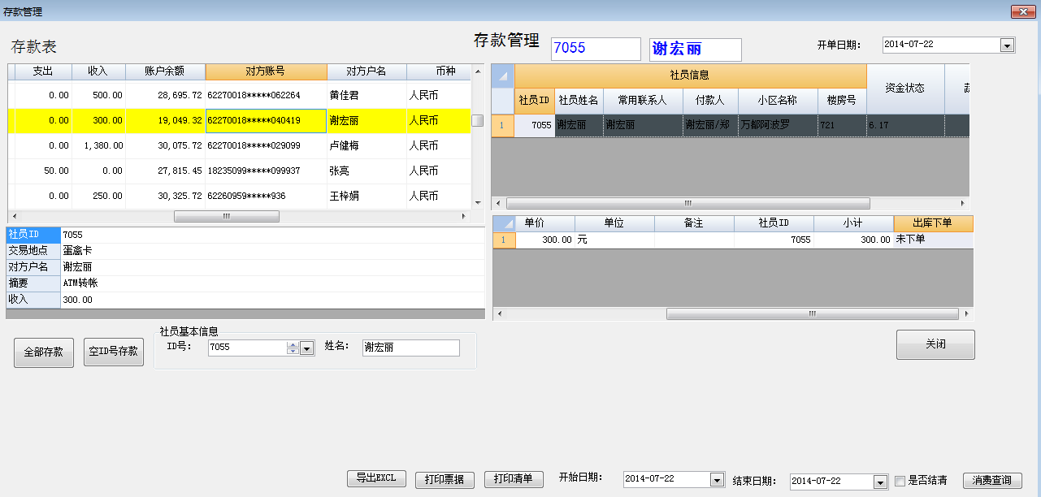Click the 常用联系人 column header
This screenshot has width=1041, height=497.
(x=643, y=100)
